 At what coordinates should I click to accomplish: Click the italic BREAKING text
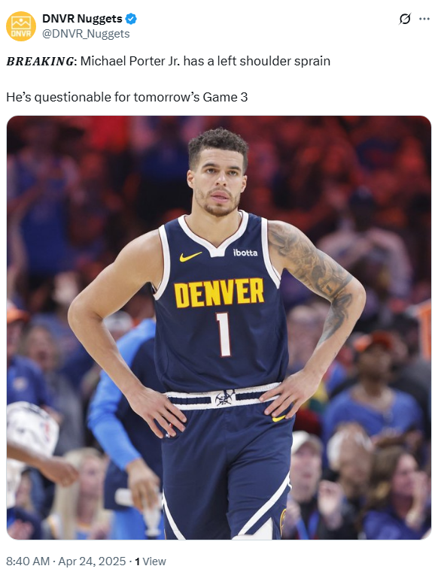click(40, 61)
